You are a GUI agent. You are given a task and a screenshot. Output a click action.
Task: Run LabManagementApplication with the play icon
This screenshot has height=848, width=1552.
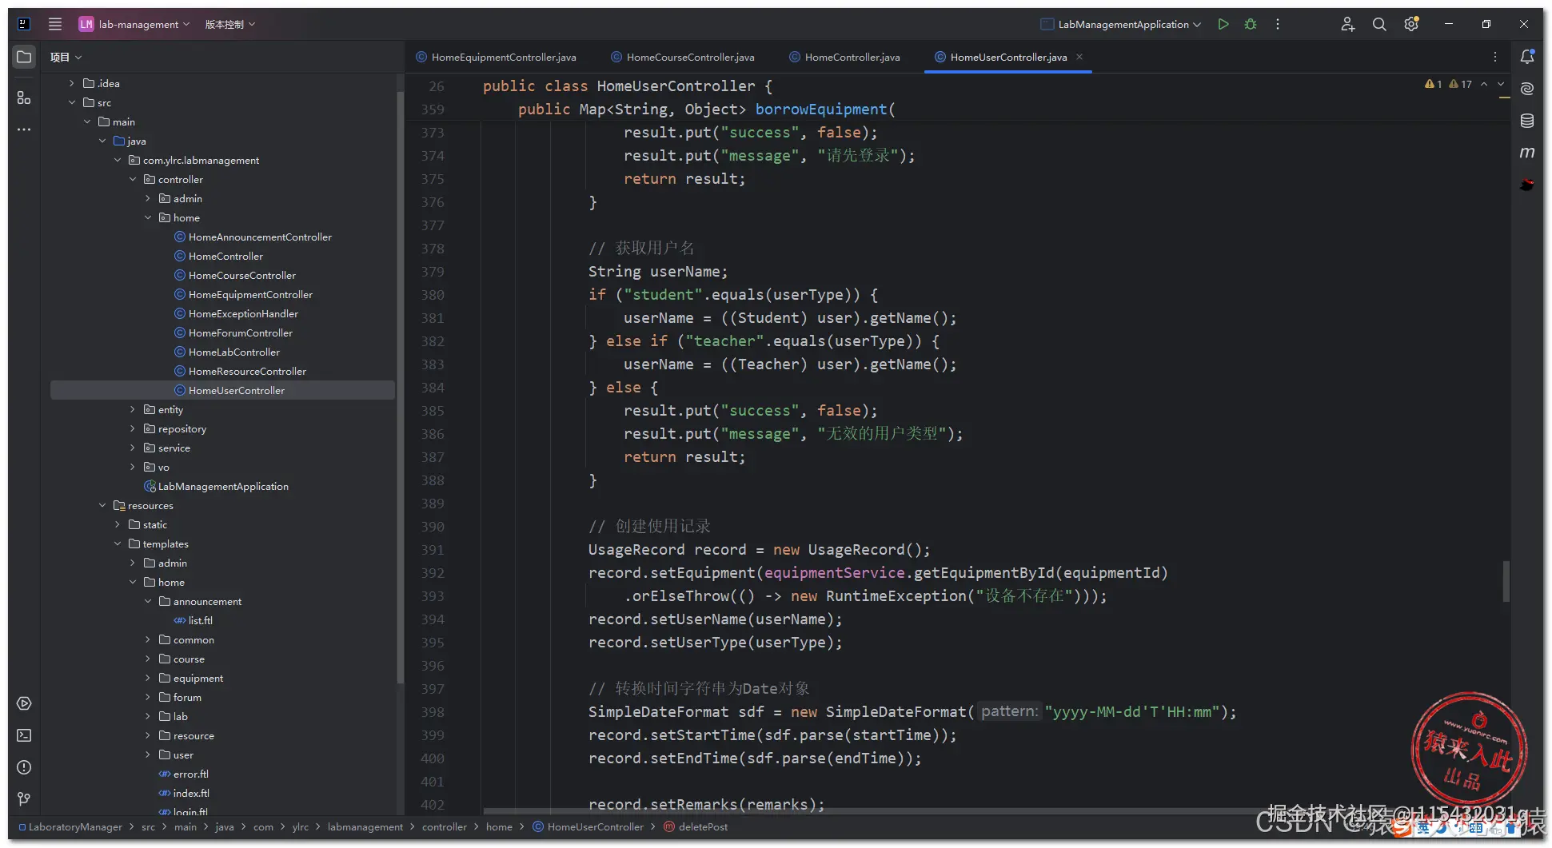click(1223, 24)
